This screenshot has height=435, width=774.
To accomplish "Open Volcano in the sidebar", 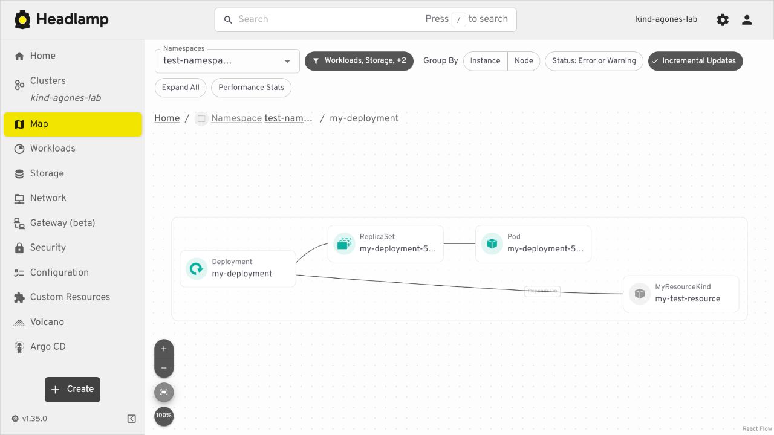I will tap(73, 322).
